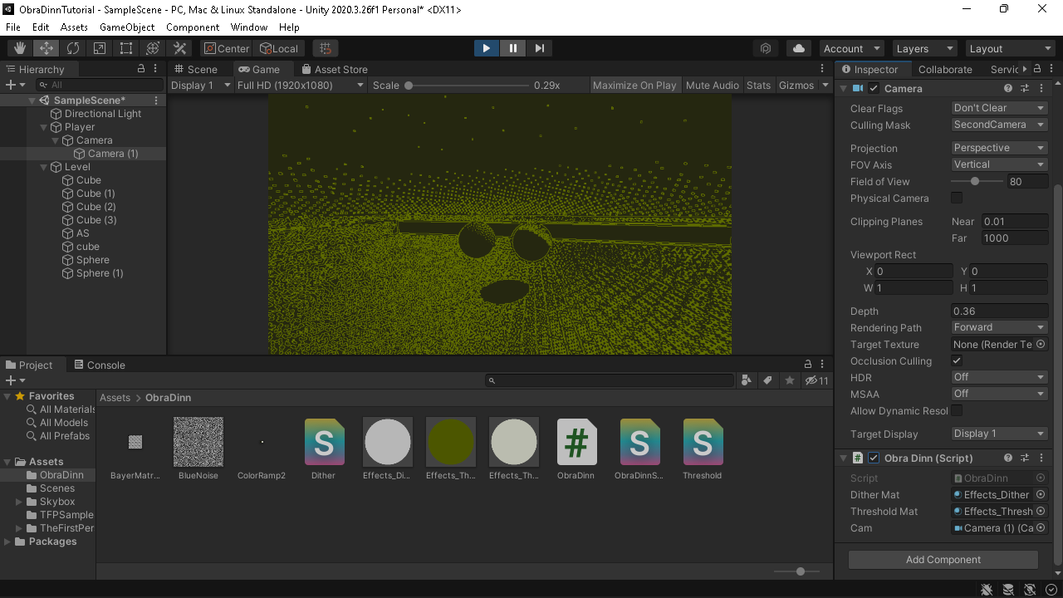Click the Pause button
Viewport: 1063px width, 598px height.
pos(513,48)
